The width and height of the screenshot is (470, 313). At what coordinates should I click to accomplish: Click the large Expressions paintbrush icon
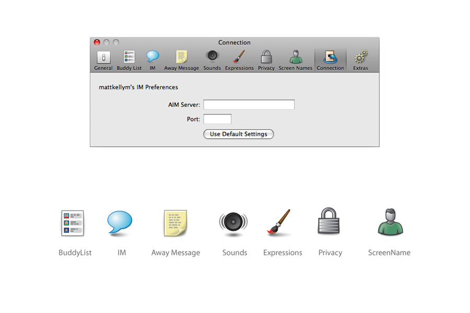279,223
